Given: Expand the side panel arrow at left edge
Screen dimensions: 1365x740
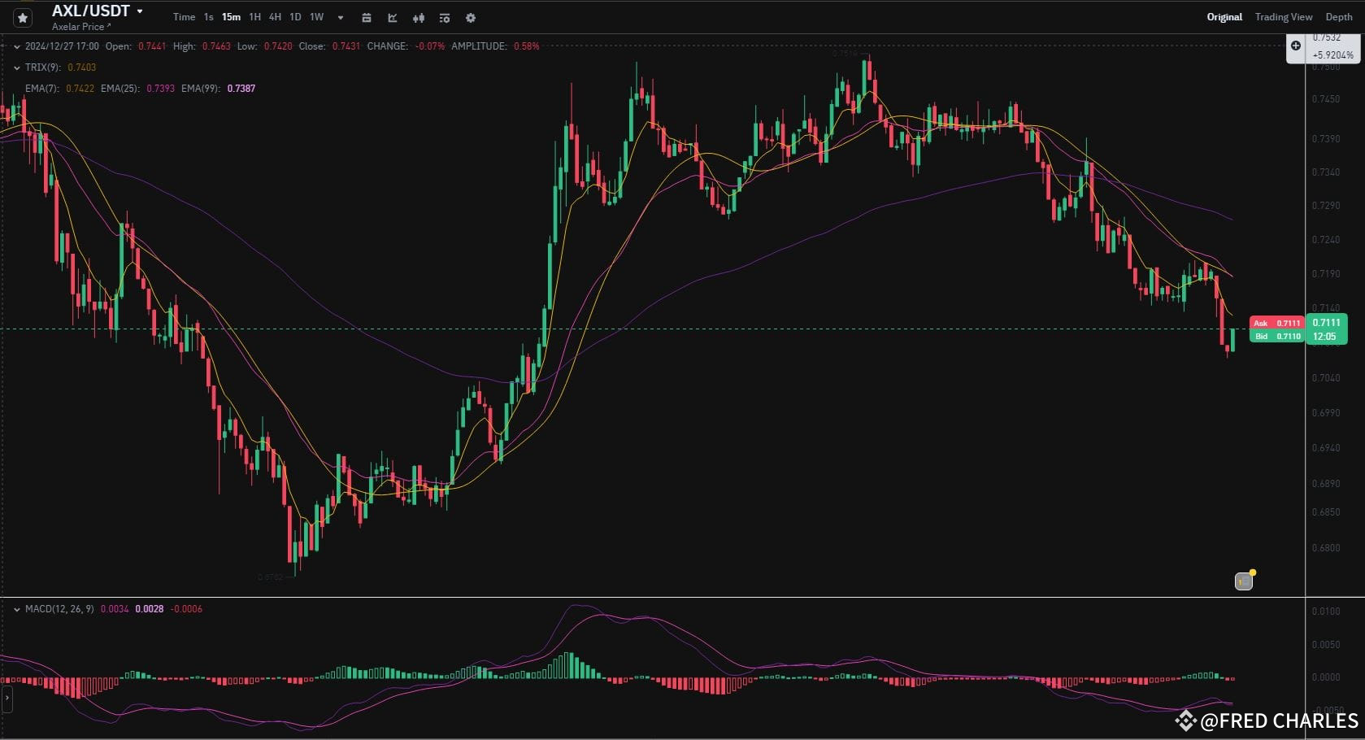Looking at the screenshot, I should pos(7,698).
